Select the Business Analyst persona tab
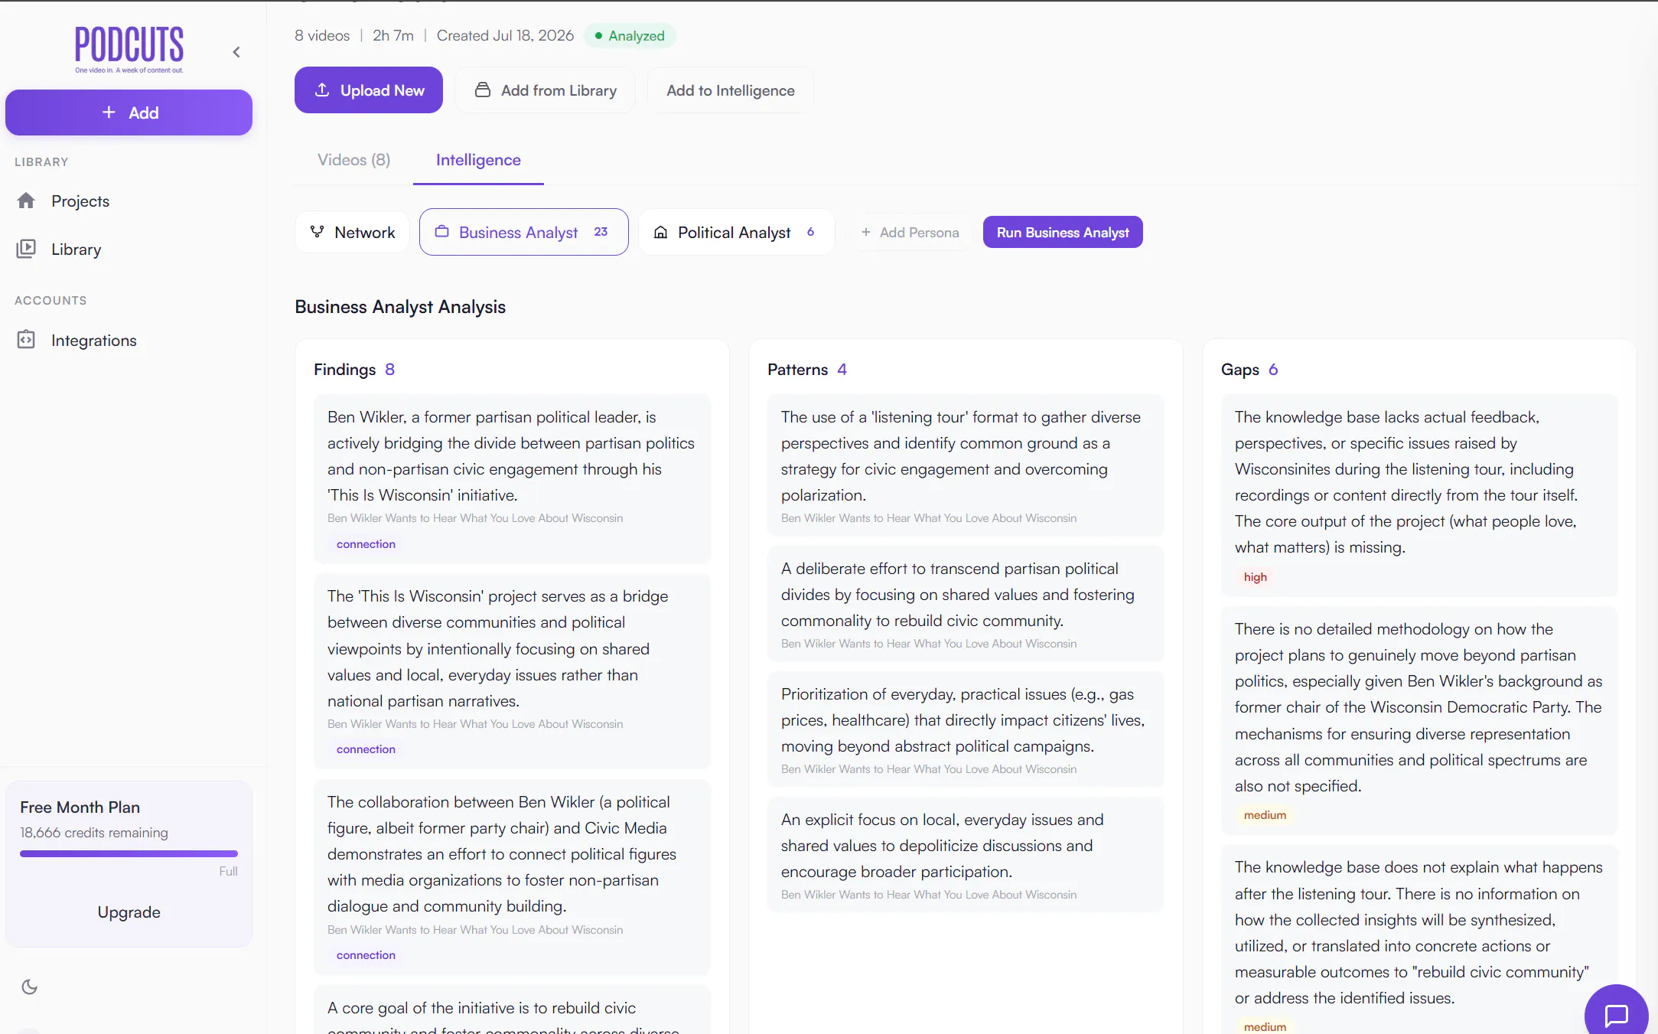The image size is (1658, 1034). click(x=523, y=232)
